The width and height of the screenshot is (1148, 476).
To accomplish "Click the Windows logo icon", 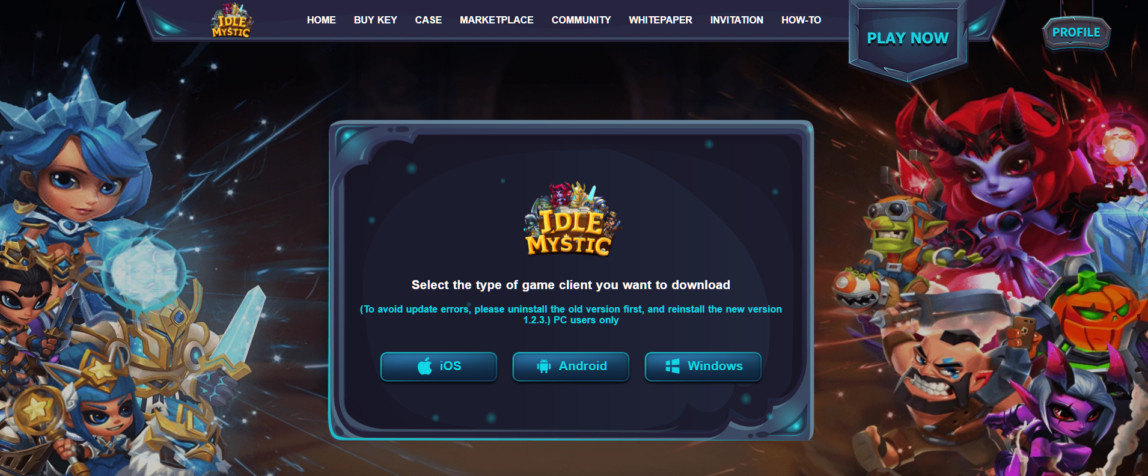I will [x=673, y=366].
